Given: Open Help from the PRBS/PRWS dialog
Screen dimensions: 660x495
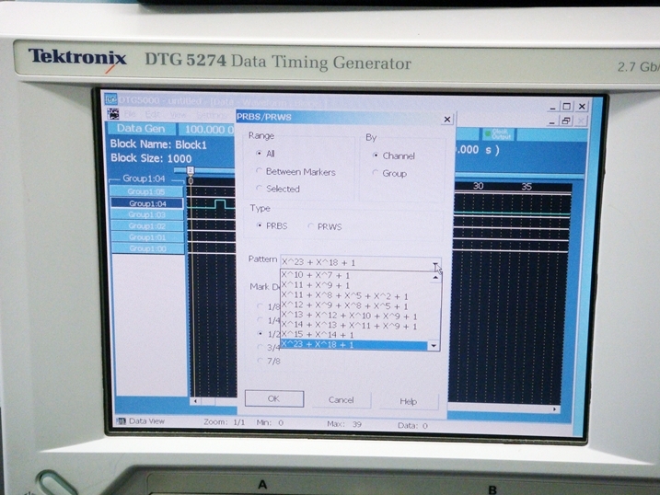Looking at the screenshot, I should [x=409, y=402].
